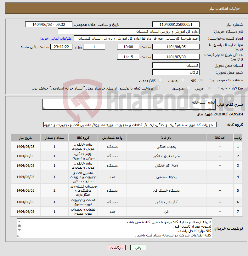The height and width of the screenshot is (256, 248).
Task: Click the اطلاعات کالاهای مورد نیاز section heading
Action: tap(220, 114)
